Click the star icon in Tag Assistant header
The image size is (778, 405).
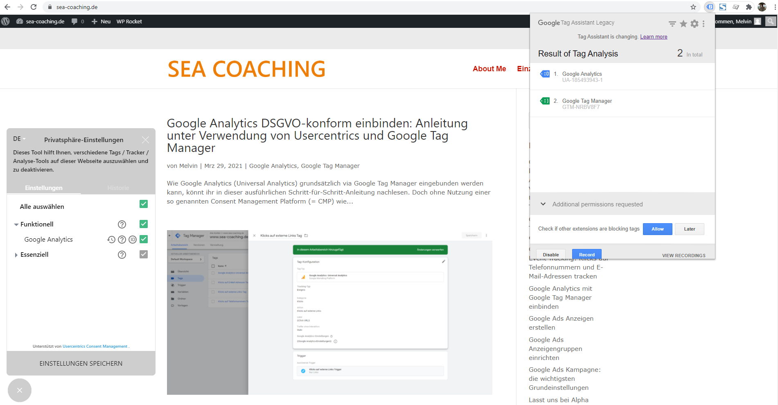pyautogui.click(x=683, y=24)
